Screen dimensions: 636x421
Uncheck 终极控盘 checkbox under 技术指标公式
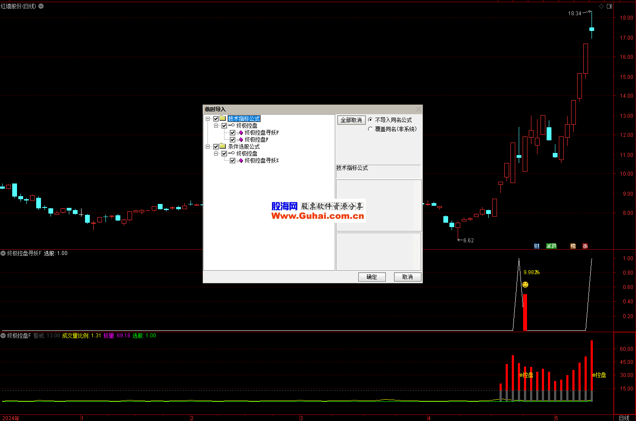coord(224,126)
